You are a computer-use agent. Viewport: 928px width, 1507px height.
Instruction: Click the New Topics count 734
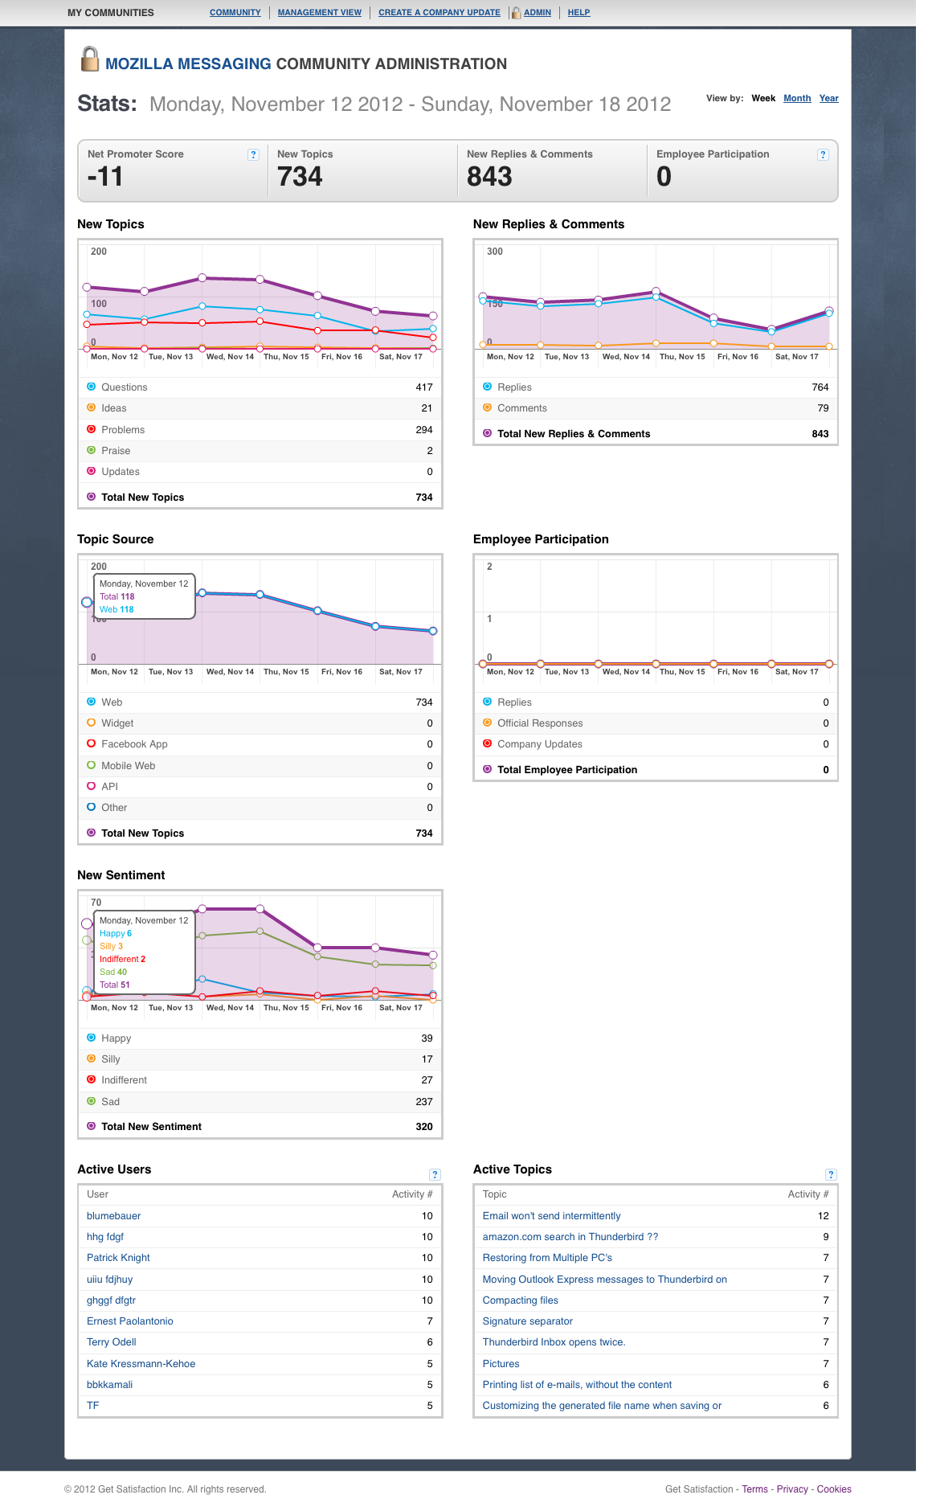point(300,177)
